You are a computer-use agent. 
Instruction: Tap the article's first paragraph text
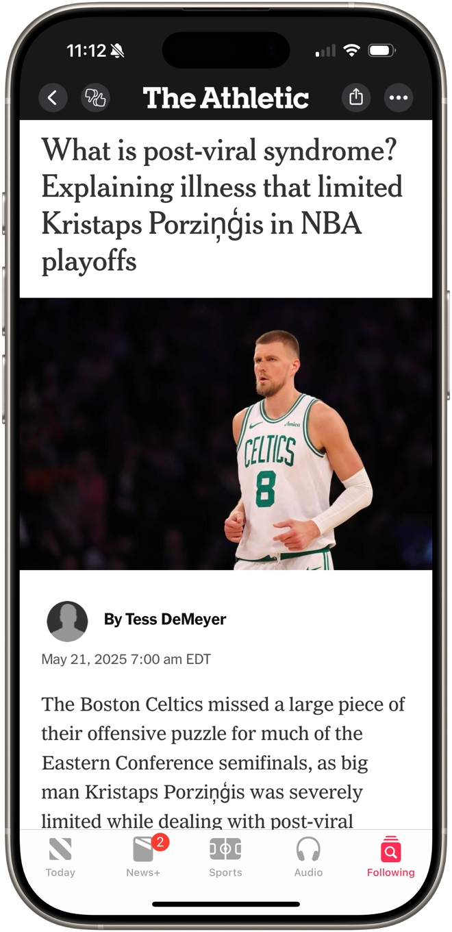[223, 762]
